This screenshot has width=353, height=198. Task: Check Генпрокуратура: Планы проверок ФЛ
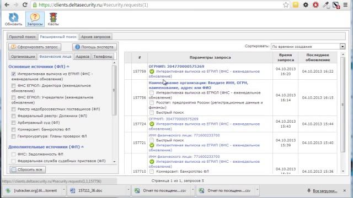(13, 136)
